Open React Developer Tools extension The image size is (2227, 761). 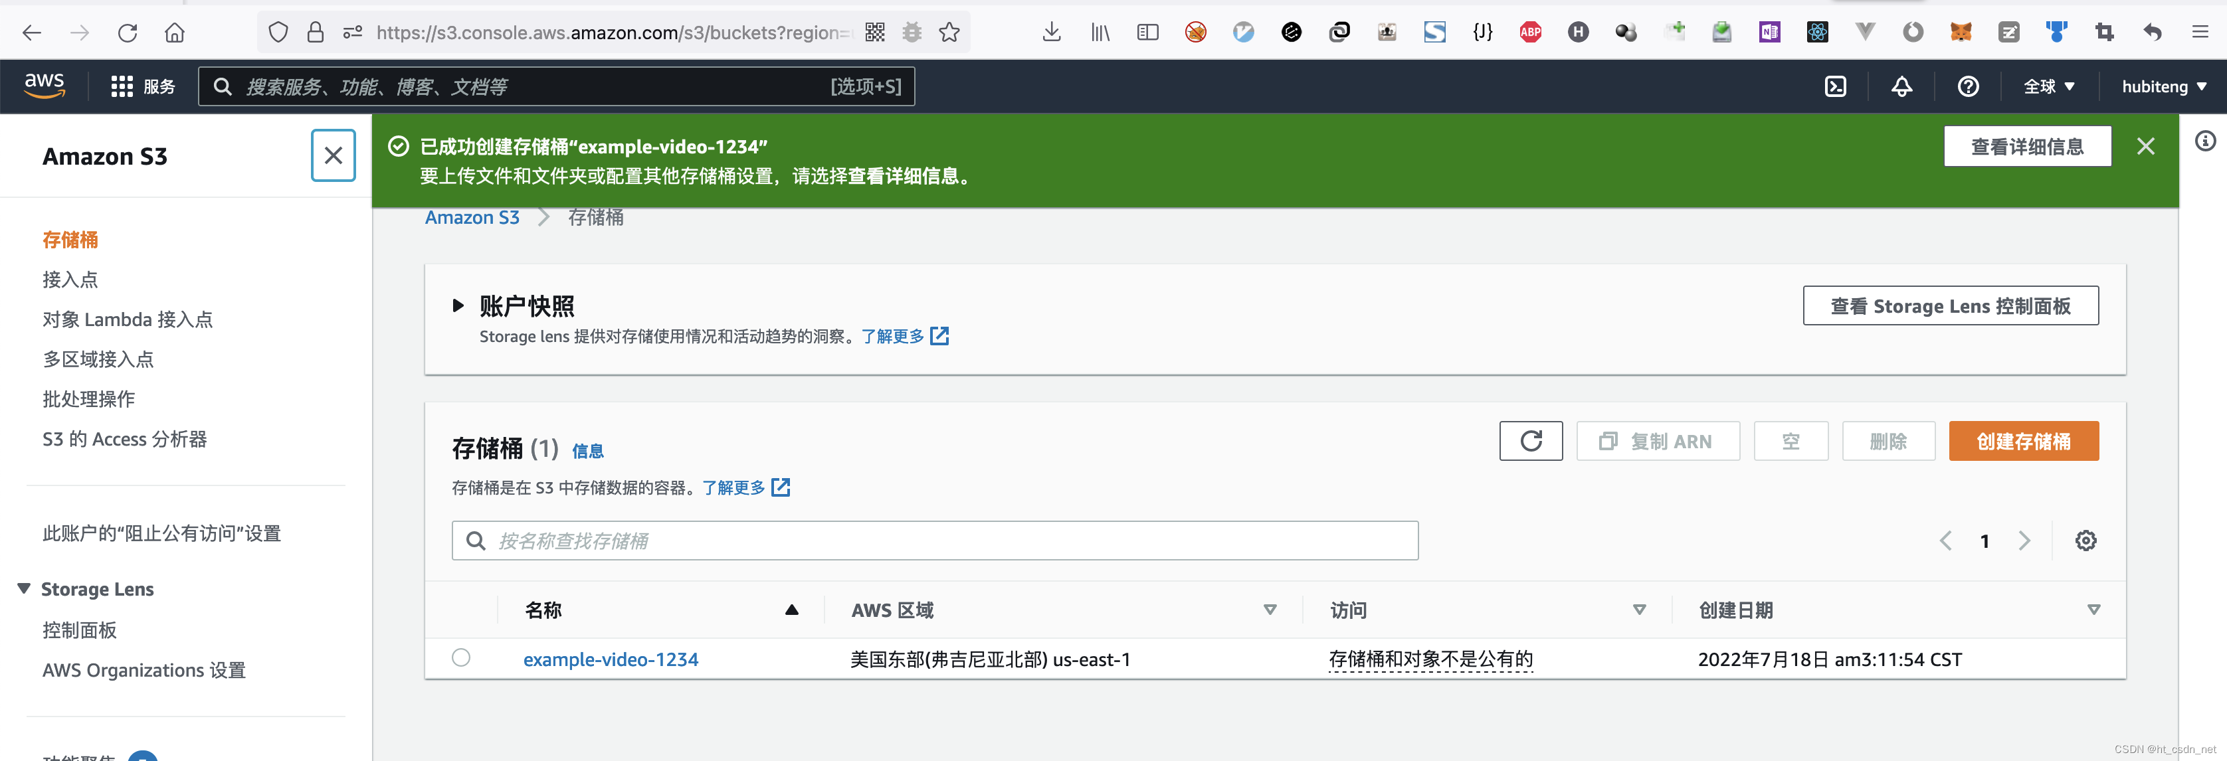pos(1817,33)
